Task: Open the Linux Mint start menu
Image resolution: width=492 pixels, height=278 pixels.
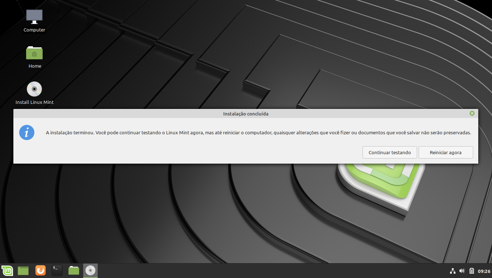Action: pos(7,270)
